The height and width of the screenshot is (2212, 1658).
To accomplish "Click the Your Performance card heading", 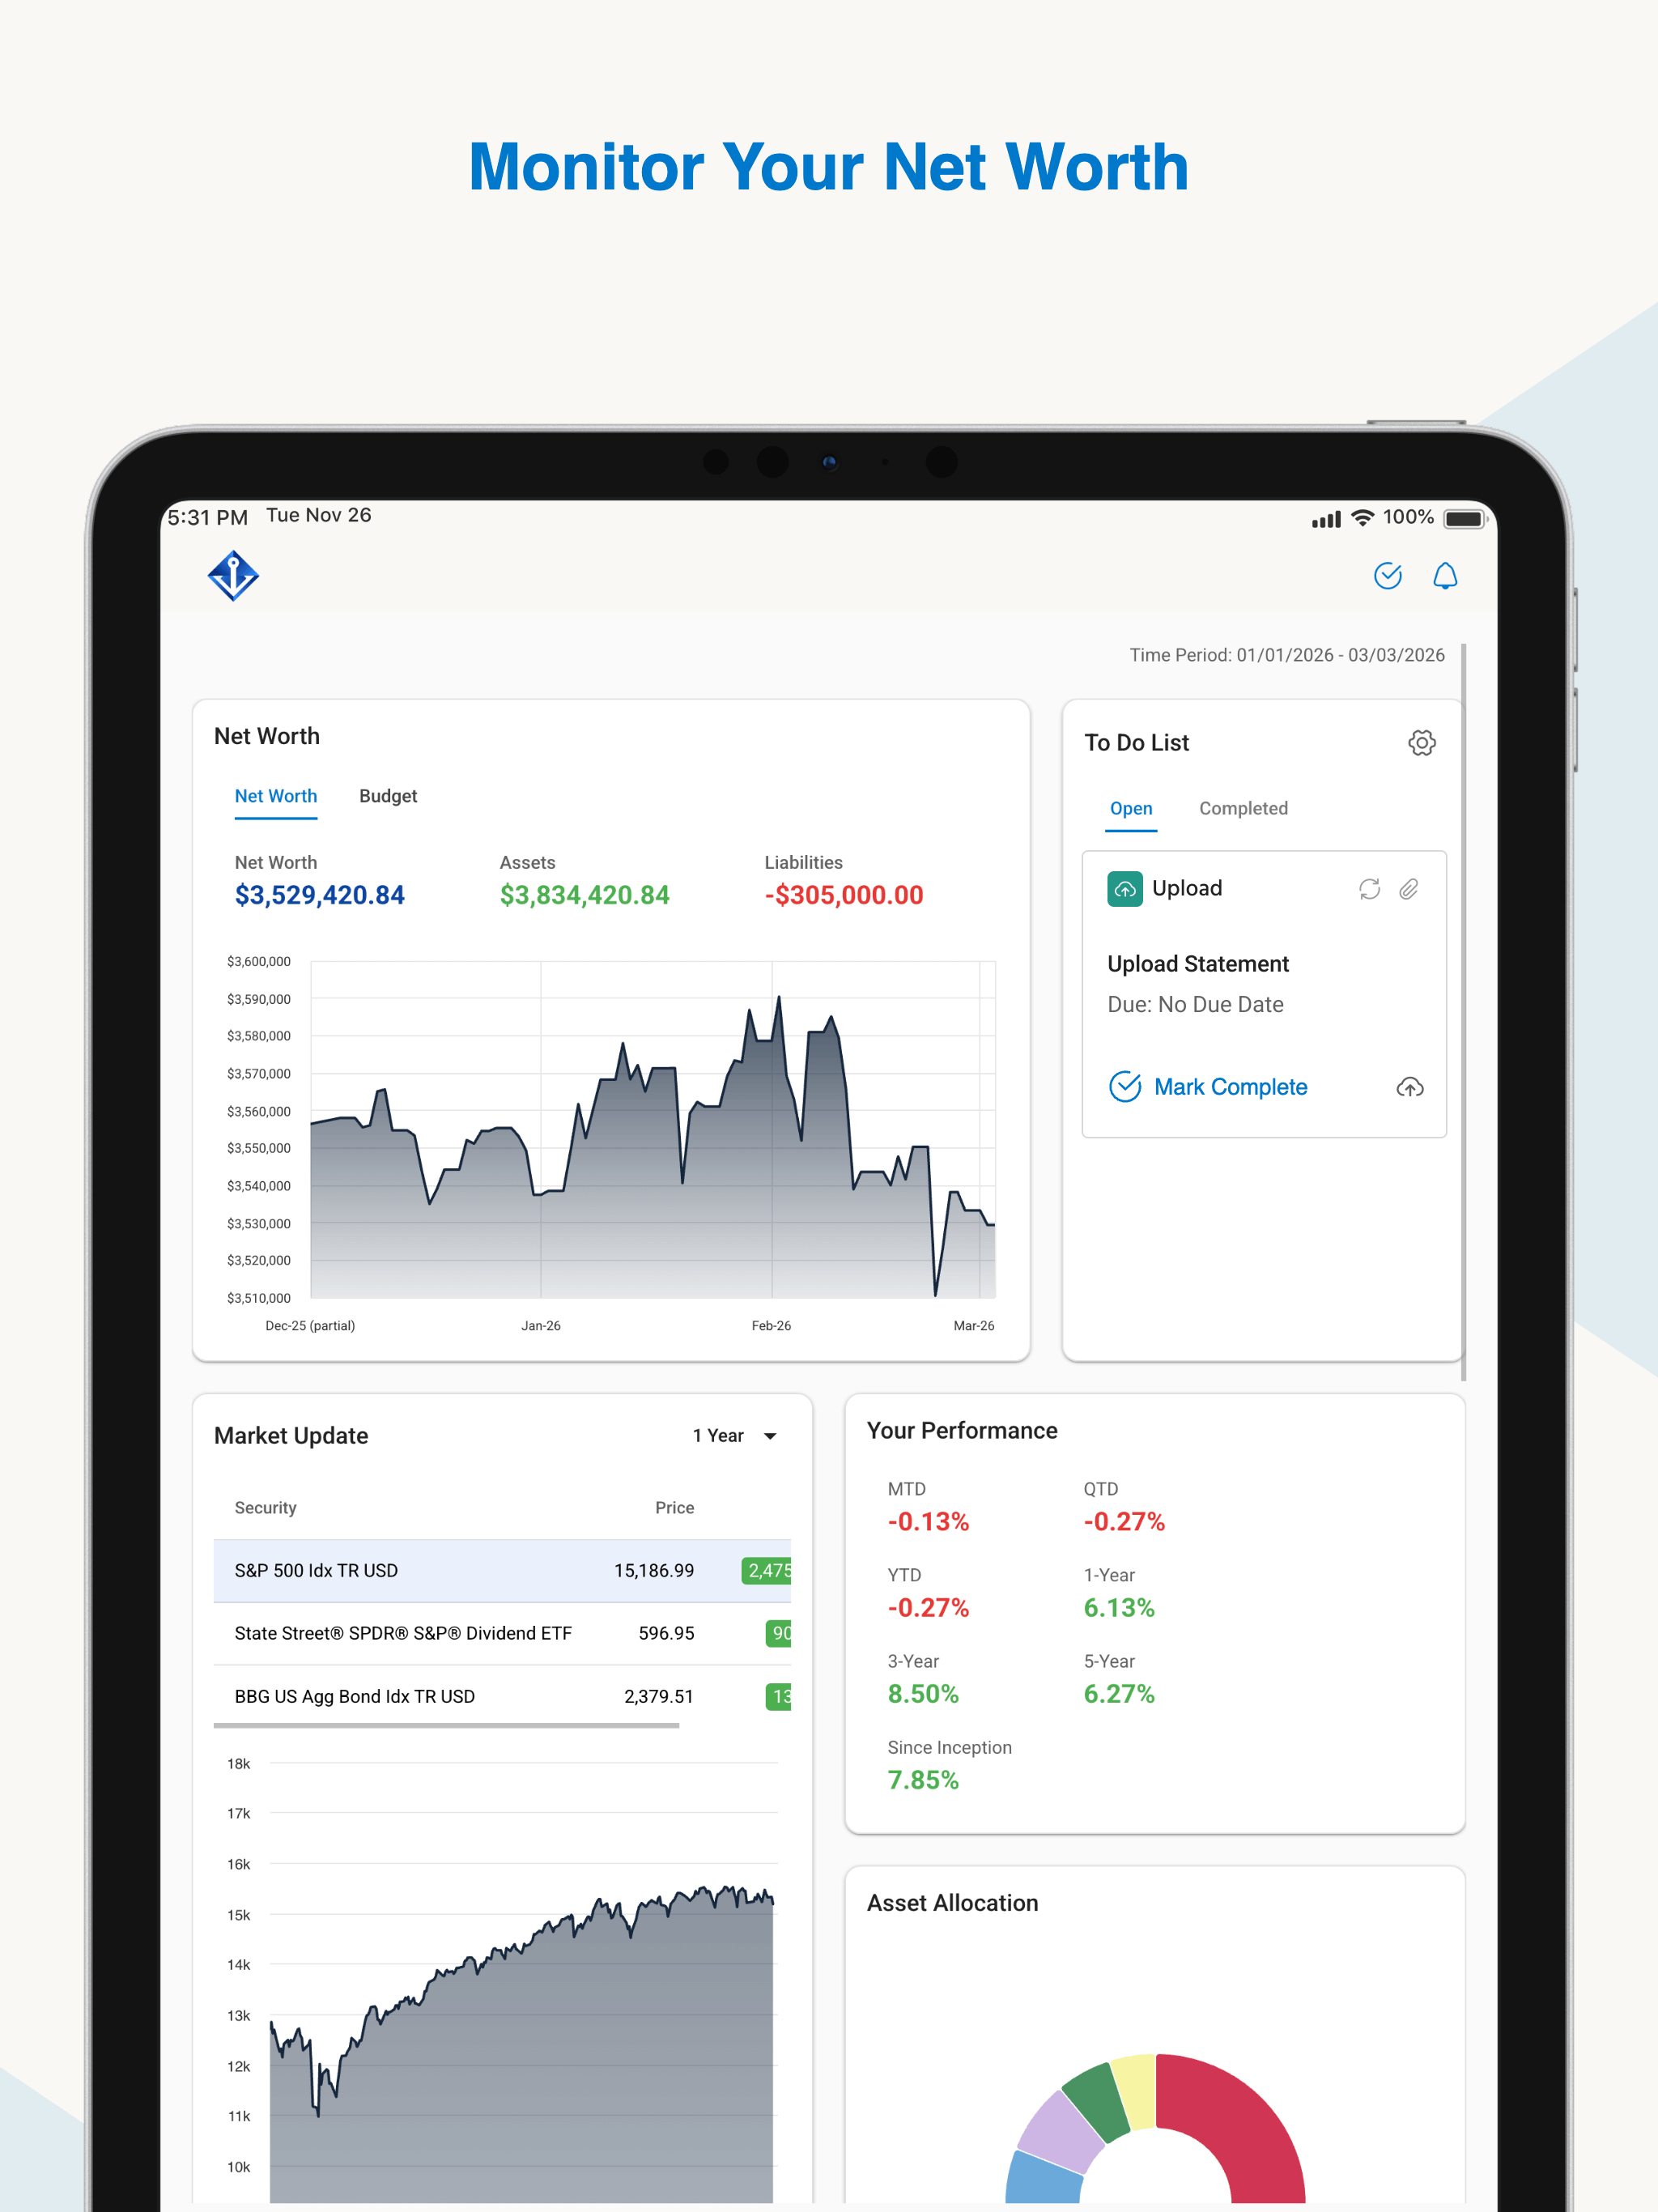I will click(x=962, y=1430).
